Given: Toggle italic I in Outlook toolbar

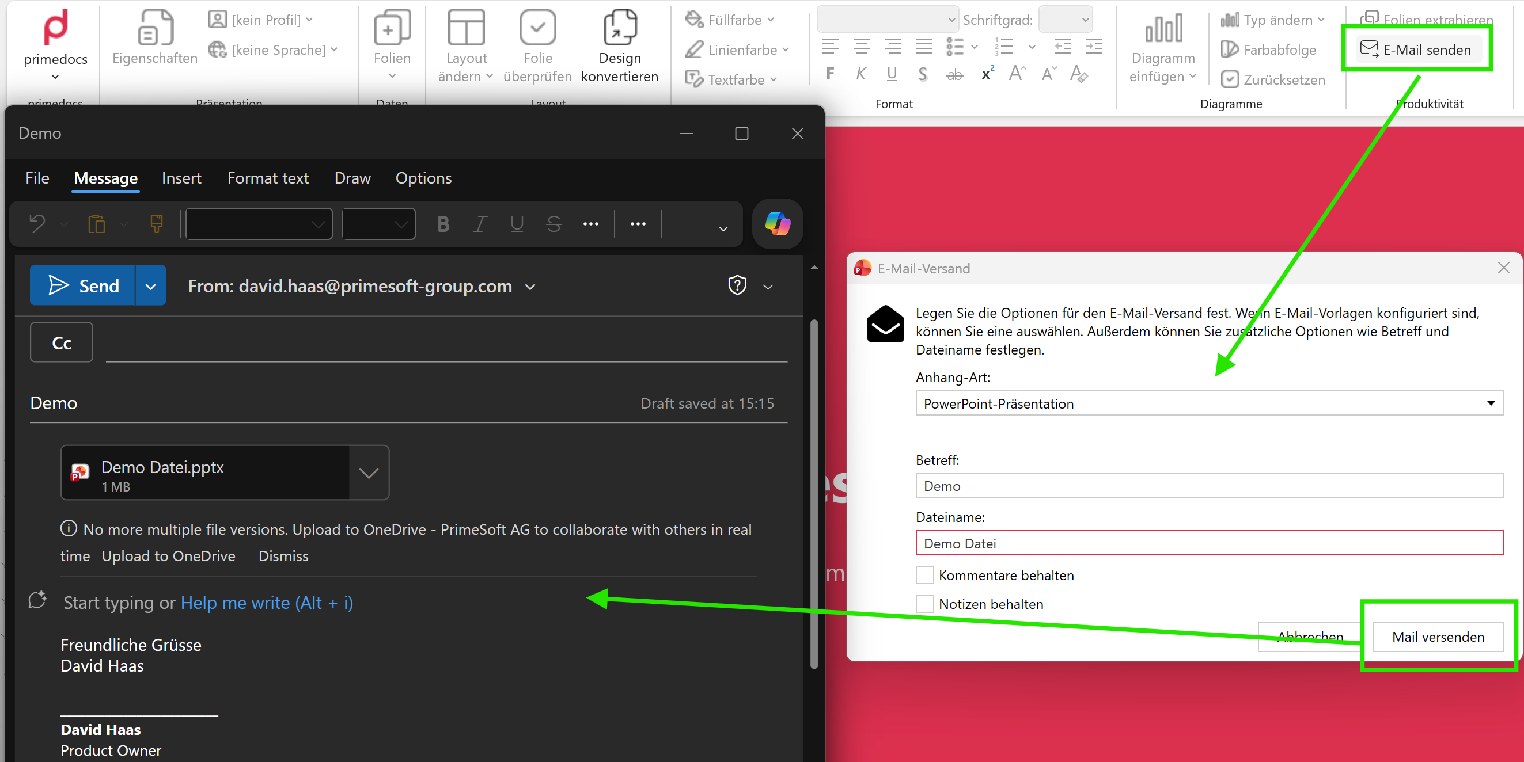Looking at the screenshot, I should click(480, 224).
